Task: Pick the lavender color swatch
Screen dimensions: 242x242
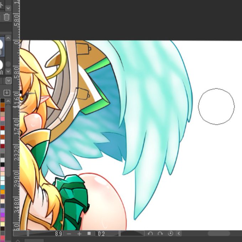Action: click(x=2, y=210)
